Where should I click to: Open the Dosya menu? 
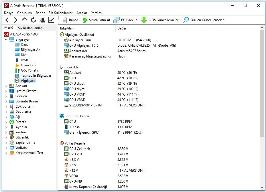point(9,13)
